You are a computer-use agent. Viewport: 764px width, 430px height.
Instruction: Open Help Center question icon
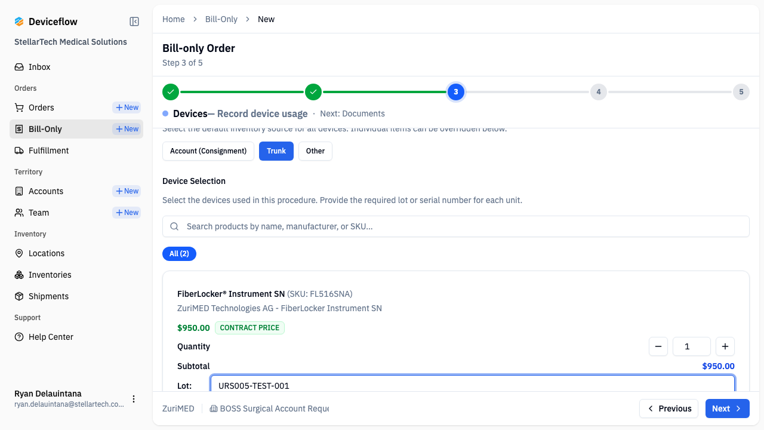[x=19, y=337]
